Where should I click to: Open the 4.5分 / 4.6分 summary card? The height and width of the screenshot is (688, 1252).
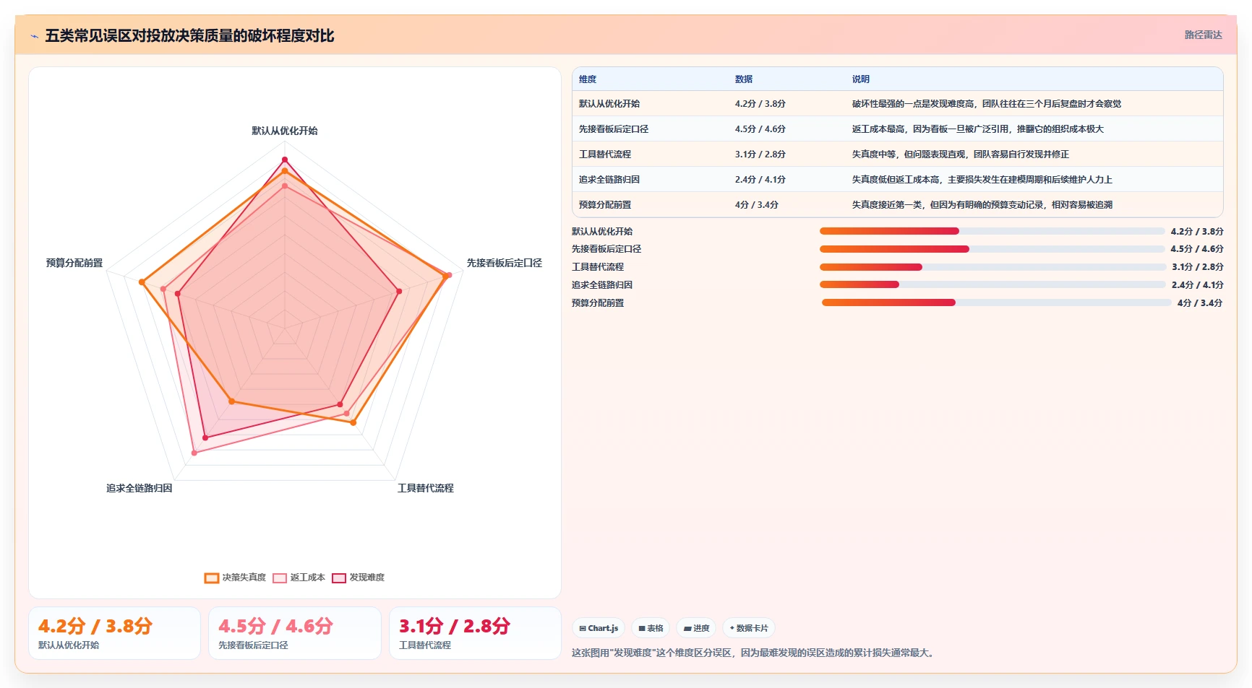[295, 633]
